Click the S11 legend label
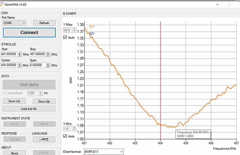240x155 pixels. click(91, 27)
